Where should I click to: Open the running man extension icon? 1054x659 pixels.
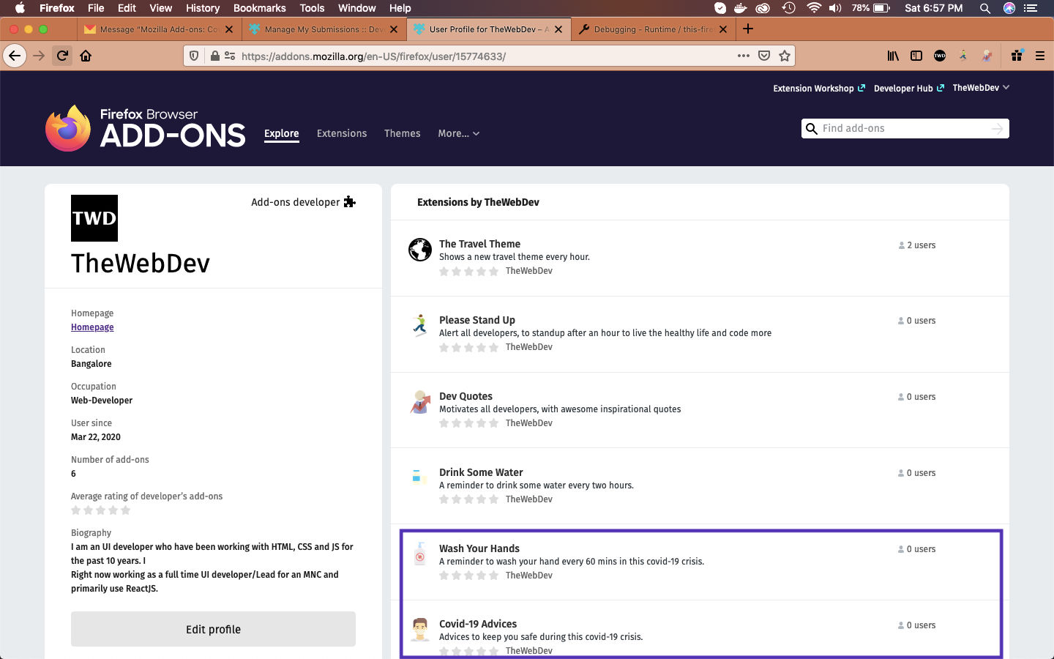963,56
